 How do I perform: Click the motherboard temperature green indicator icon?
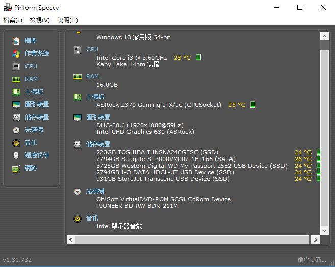(253, 104)
